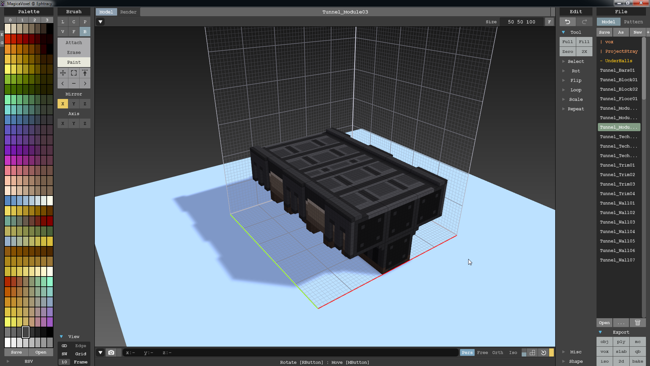Click the Erase brush action
This screenshot has height=366, width=650.
(x=74, y=53)
